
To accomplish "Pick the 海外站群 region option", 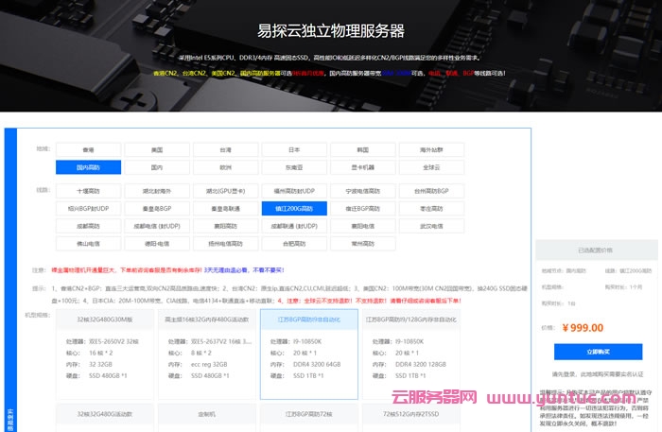I will (x=429, y=149).
